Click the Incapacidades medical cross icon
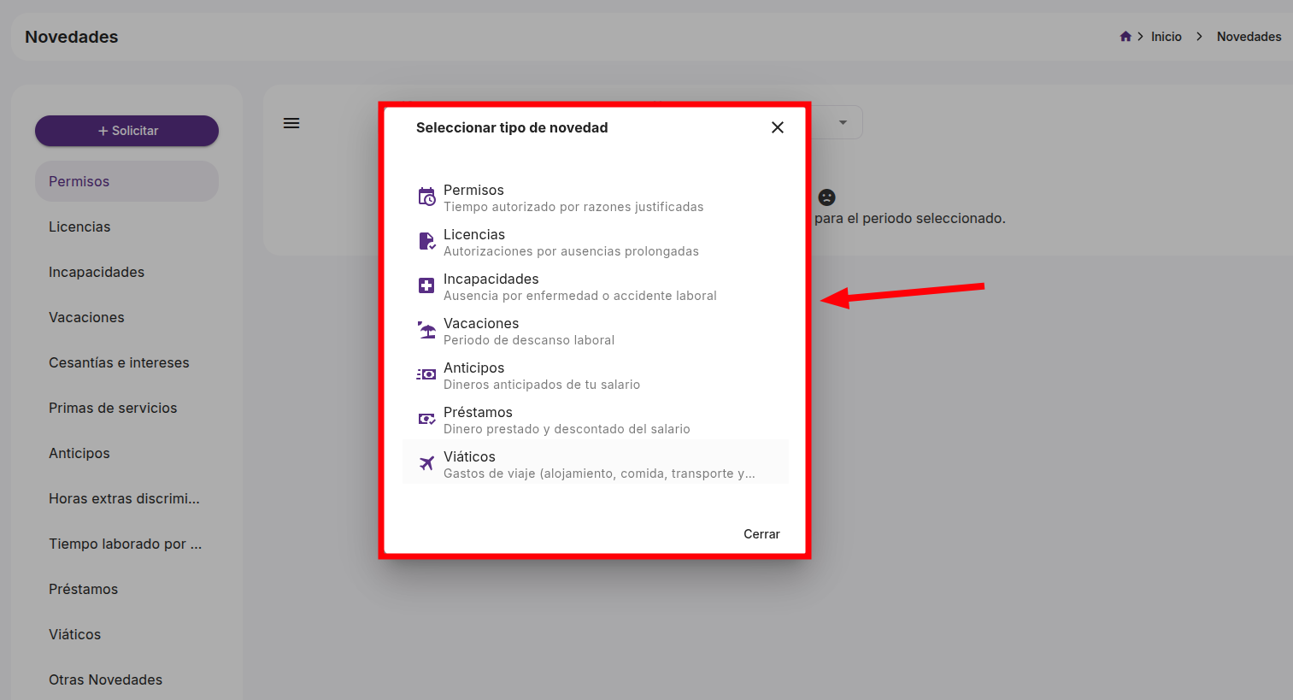 pyautogui.click(x=426, y=286)
